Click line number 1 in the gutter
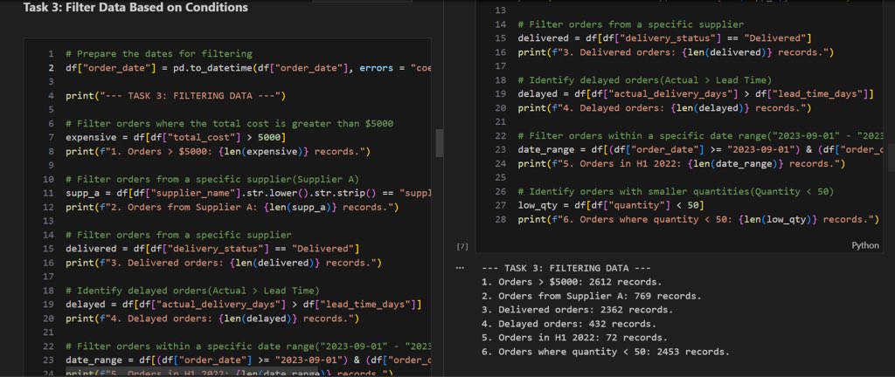The height and width of the screenshot is (377, 895). click(51, 54)
